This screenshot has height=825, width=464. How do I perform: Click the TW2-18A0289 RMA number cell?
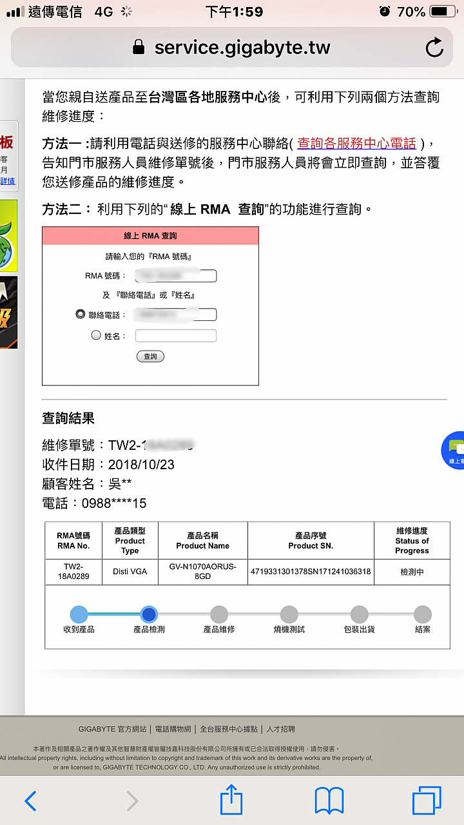coord(73,572)
